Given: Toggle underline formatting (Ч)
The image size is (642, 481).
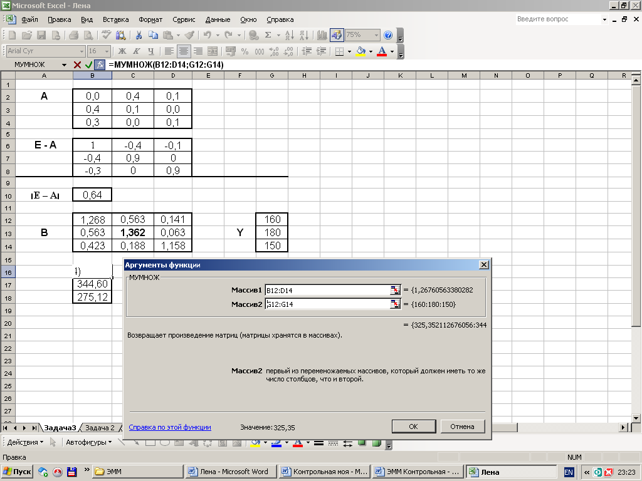Looking at the screenshot, I should pos(150,51).
